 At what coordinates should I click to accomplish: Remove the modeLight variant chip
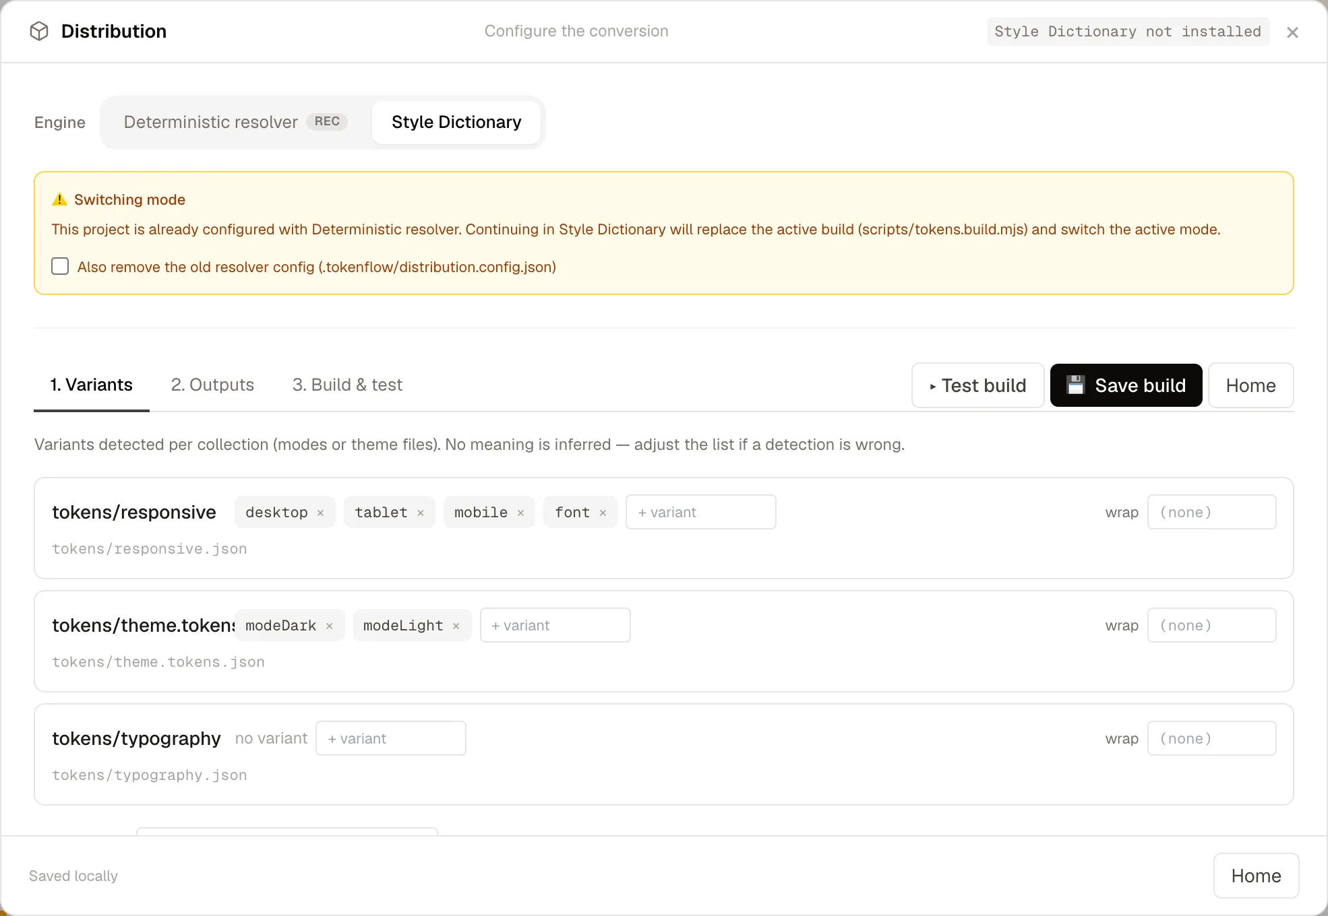click(456, 626)
